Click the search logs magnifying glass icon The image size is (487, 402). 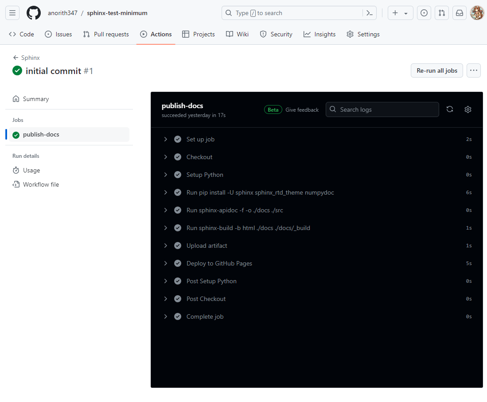click(x=333, y=109)
